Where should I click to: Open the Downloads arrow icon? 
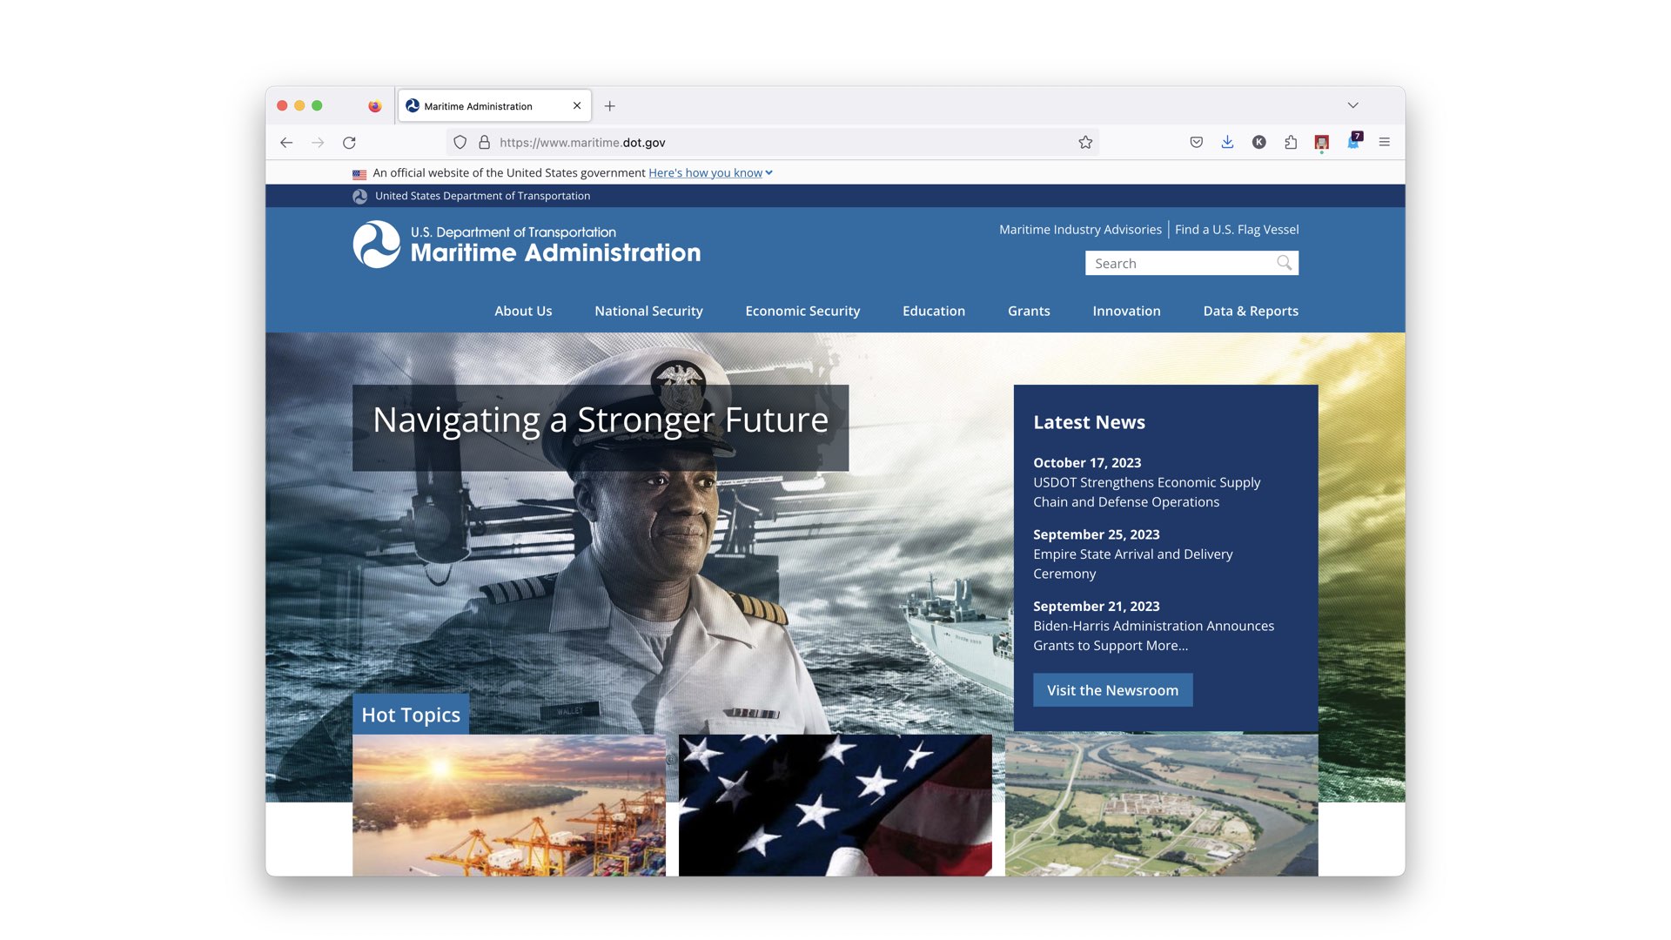pos(1227,143)
